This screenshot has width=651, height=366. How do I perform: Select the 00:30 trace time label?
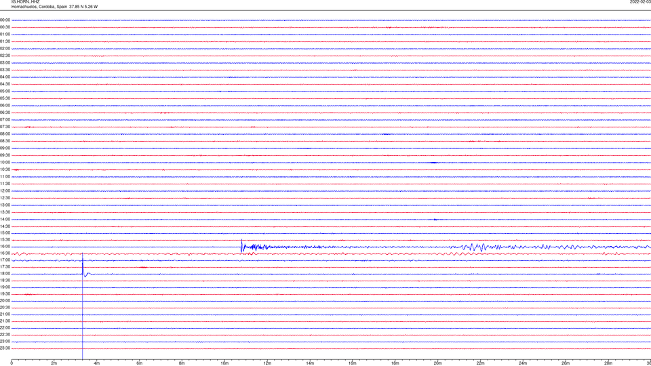click(5, 27)
